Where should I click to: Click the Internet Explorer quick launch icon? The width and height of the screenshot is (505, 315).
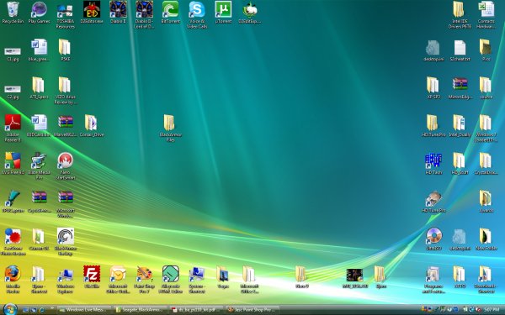point(41,310)
